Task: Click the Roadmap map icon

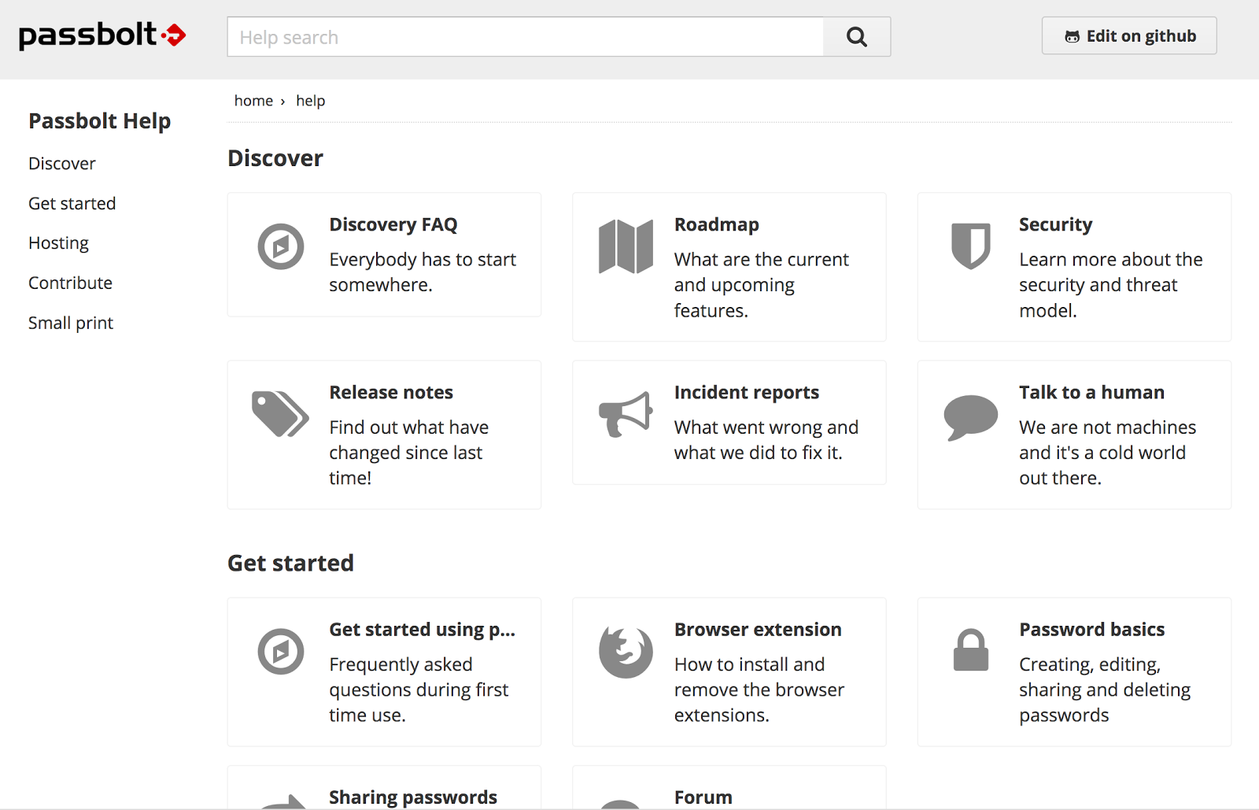Action: coord(626,246)
